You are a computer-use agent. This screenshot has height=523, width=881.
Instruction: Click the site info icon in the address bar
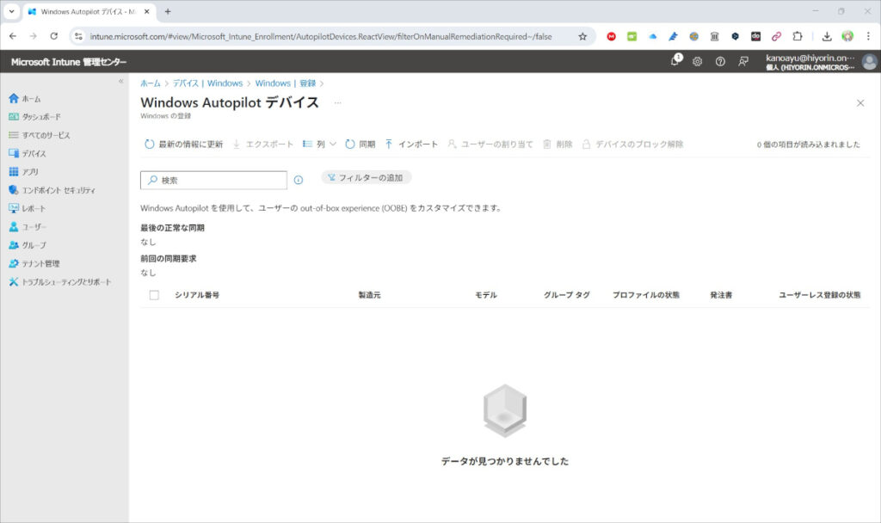click(78, 36)
